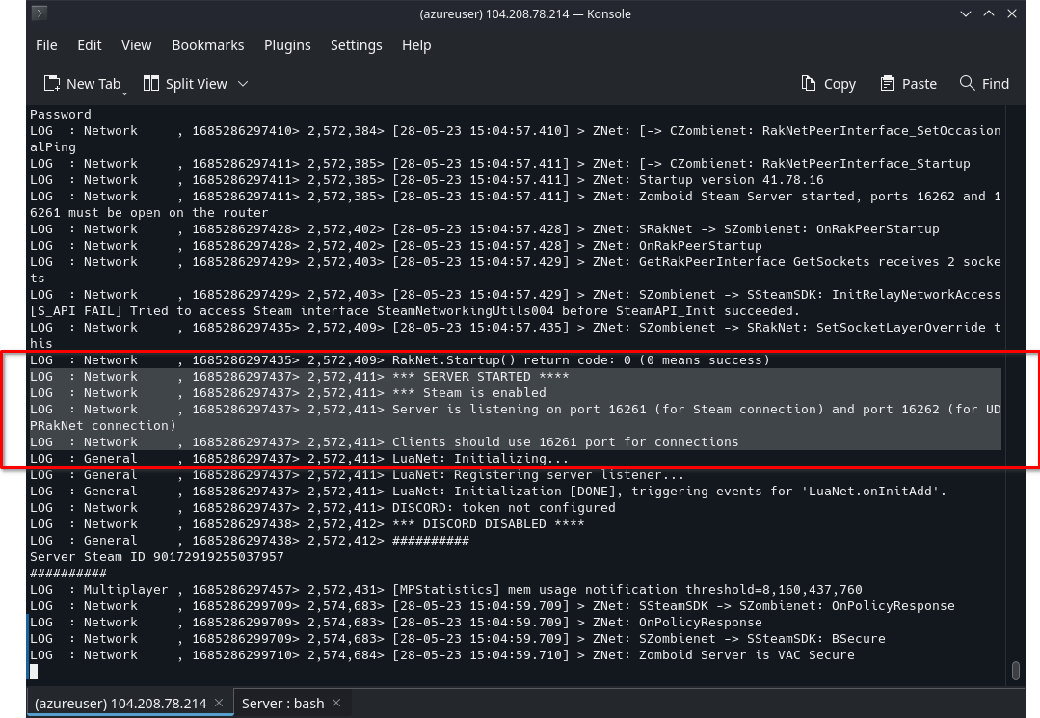Image resolution: width=1040 pixels, height=718 pixels.
Task: Click the Split View icon
Action: (x=151, y=84)
